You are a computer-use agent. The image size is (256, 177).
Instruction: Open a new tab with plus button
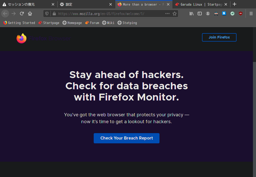click(x=234, y=4)
